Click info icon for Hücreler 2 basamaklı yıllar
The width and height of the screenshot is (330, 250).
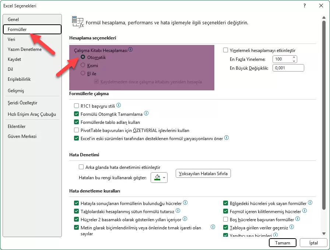pyautogui.click(x=185, y=219)
